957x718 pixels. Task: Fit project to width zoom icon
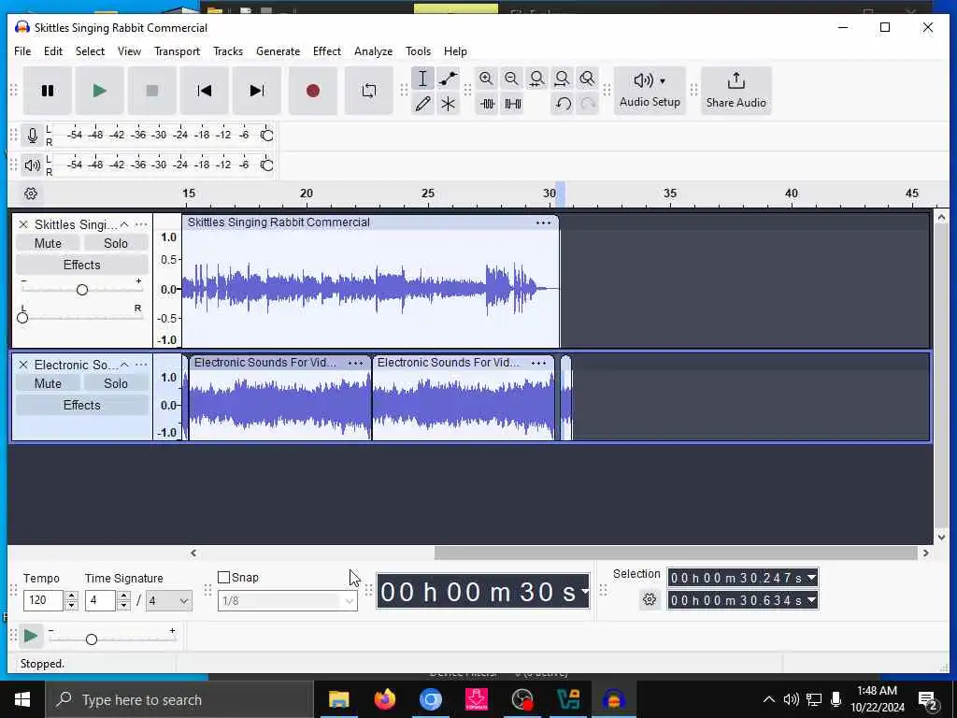(562, 79)
